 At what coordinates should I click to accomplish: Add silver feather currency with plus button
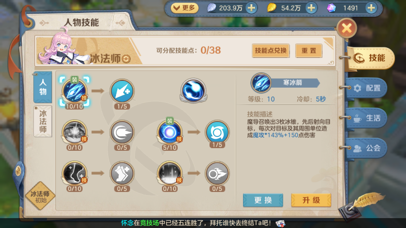click(251, 8)
